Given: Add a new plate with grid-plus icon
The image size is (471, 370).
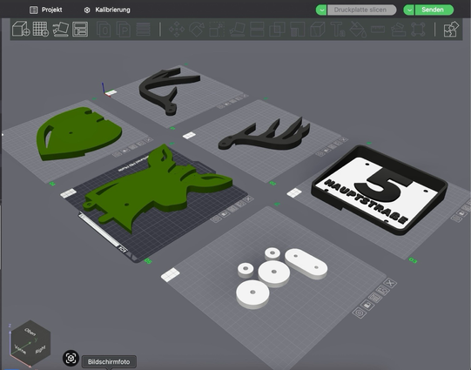Looking at the screenshot, I should click(x=41, y=29).
